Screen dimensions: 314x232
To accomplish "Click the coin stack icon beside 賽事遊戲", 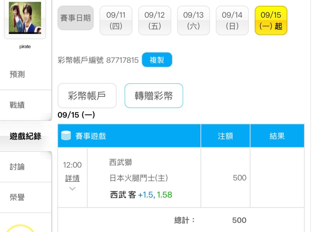I will tap(66, 136).
